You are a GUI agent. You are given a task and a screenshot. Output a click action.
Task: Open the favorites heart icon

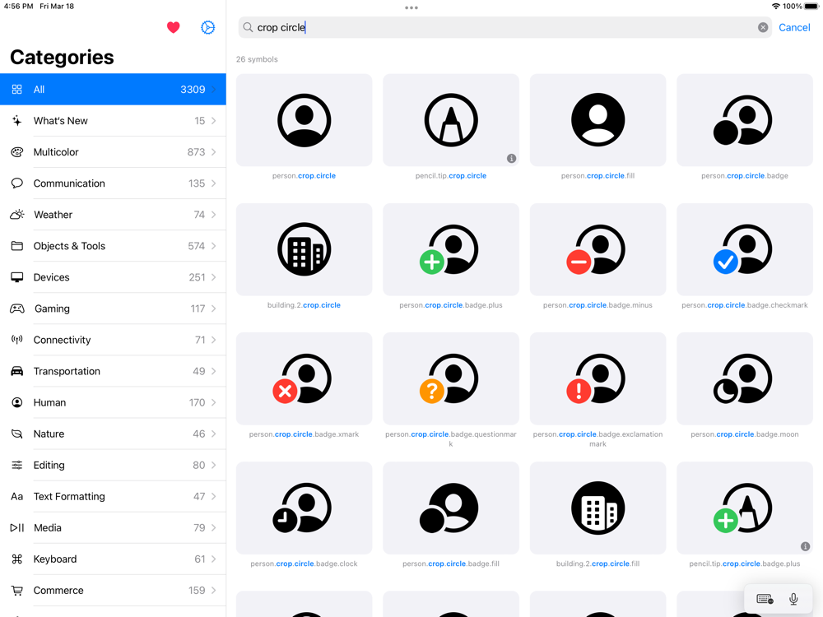pyautogui.click(x=173, y=27)
